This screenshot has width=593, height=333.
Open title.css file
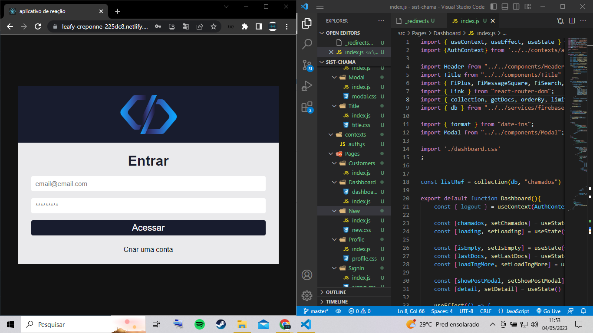(x=354, y=125)
